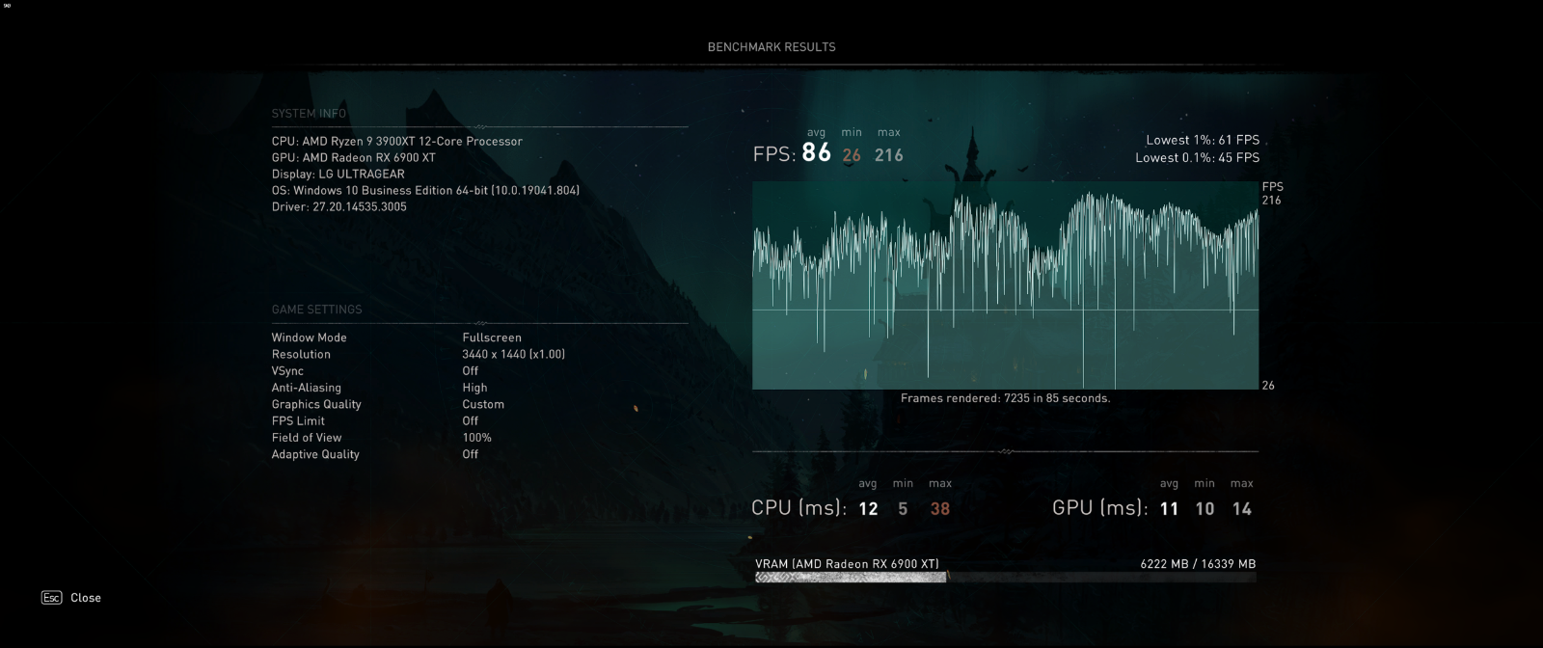
Task: Click the Lowest 0.1%: 45 FPS text
Action: click(1197, 158)
